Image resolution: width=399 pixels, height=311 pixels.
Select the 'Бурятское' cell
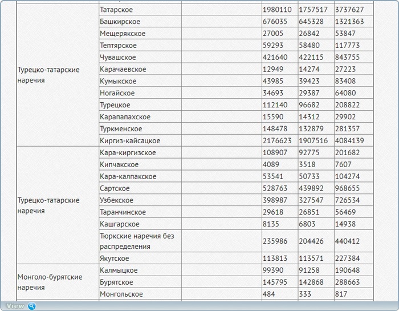140,282
